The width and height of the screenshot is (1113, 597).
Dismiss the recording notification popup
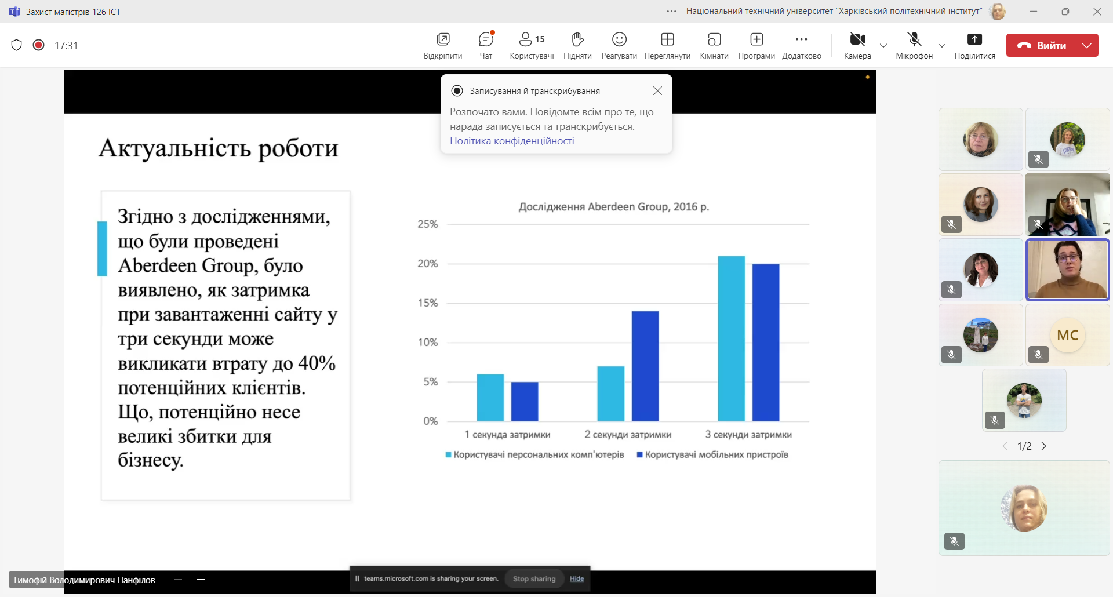click(x=657, y=91)
